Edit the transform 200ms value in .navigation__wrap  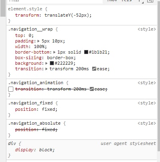click(x=69, y=69)
